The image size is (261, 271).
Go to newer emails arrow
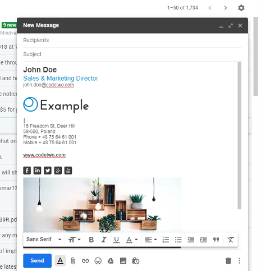point(210,8)
